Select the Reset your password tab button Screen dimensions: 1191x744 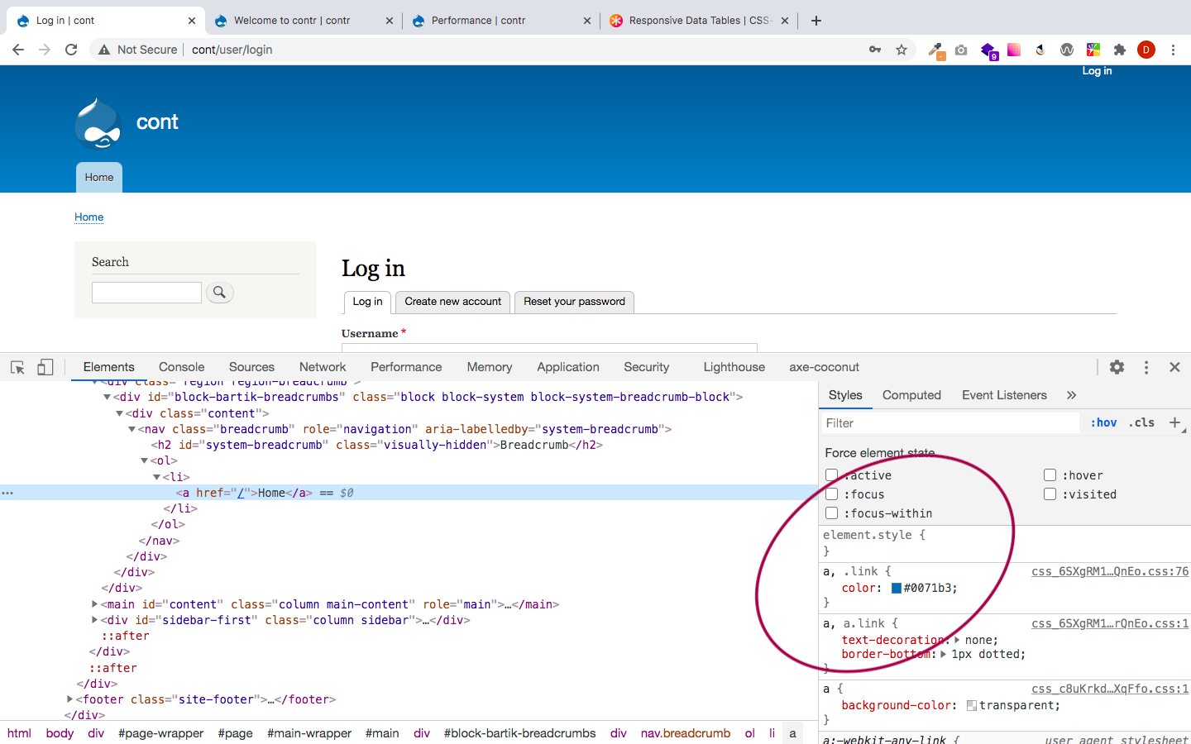tap(574, 302)
